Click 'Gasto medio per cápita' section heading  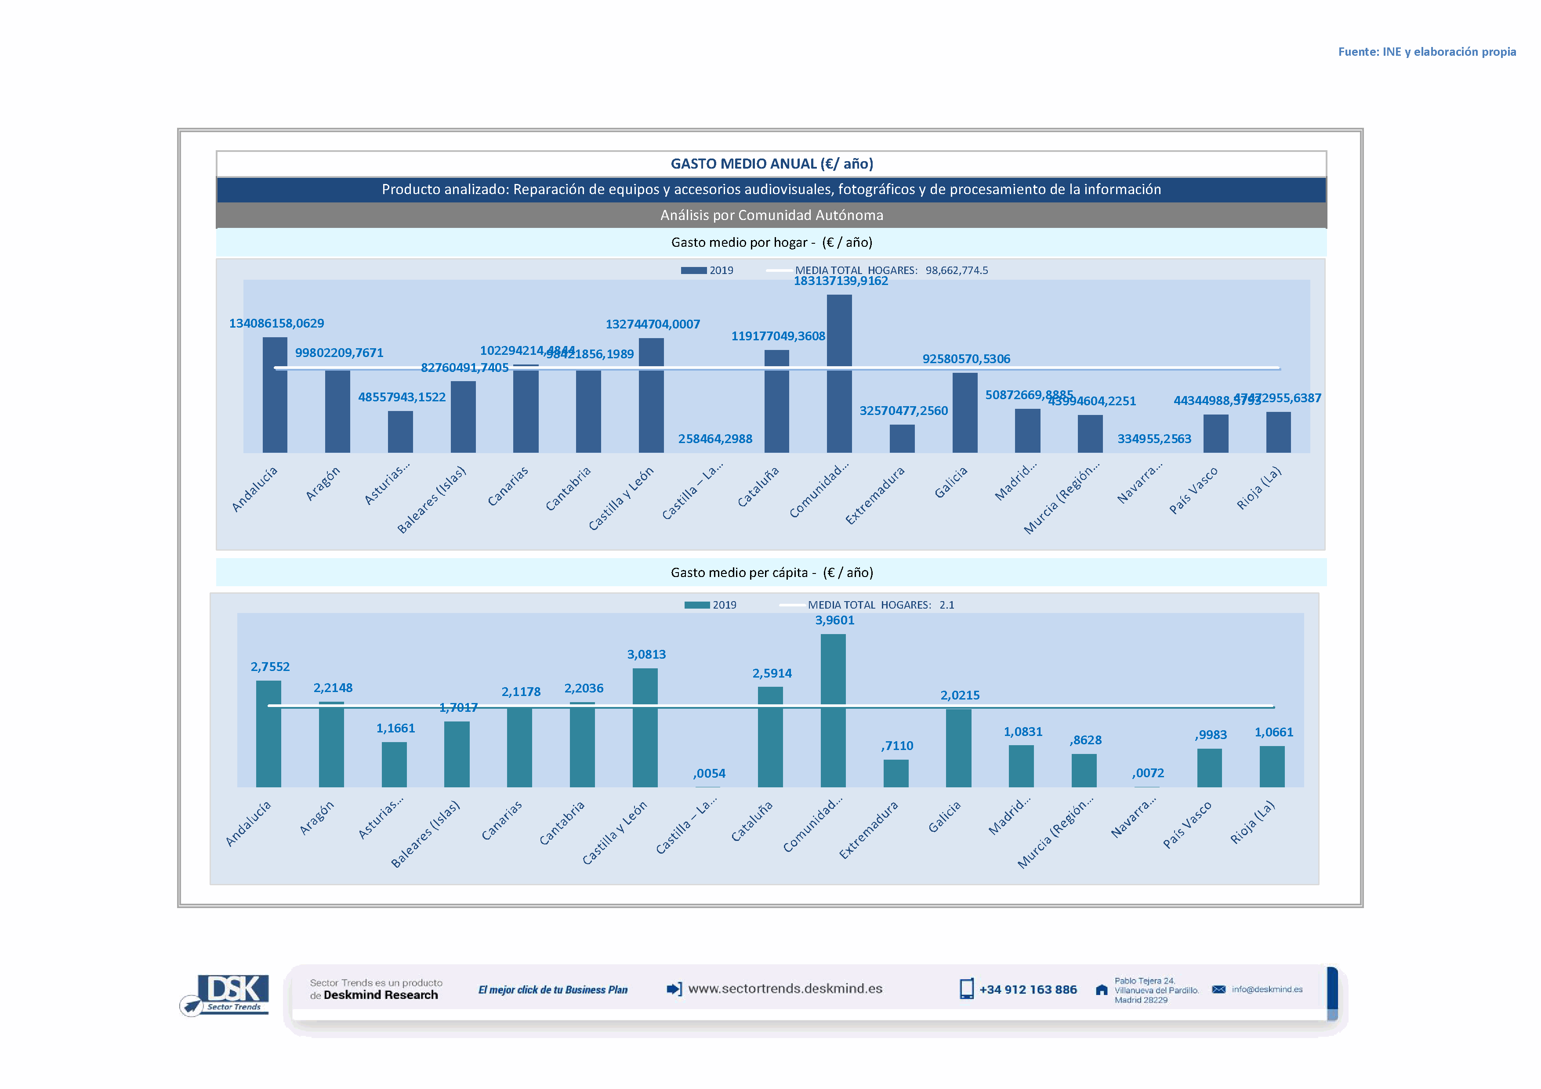(771, 573)
